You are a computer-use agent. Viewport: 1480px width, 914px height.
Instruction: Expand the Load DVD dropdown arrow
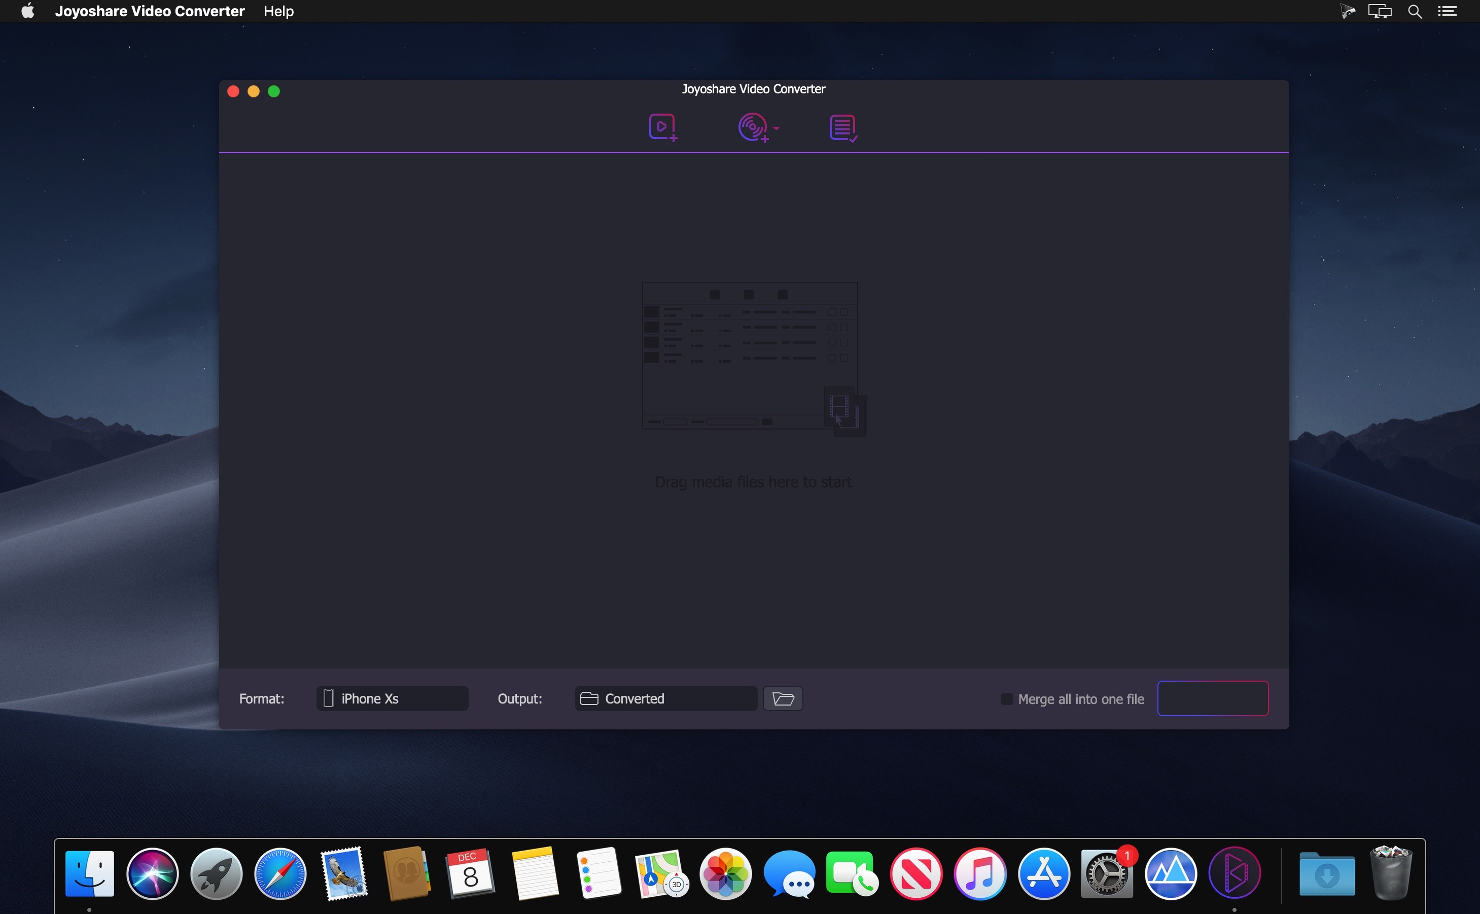click(777, 128)
